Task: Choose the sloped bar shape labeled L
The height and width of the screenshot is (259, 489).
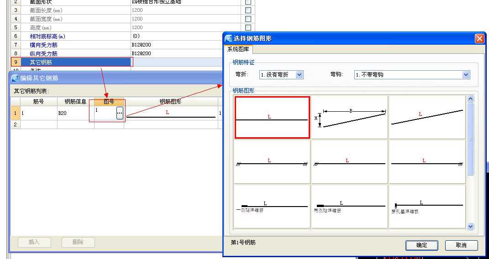Action: tap(427, 117)
